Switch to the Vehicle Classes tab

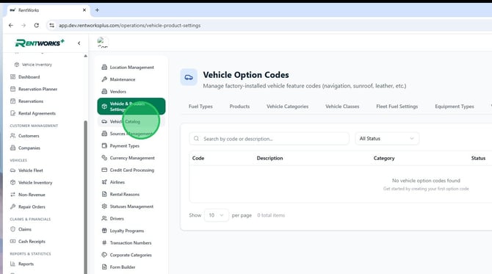pyautogui.click(x=342, y=107)
